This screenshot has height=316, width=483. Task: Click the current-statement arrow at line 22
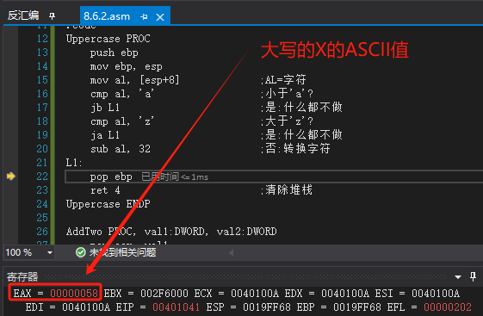point(11,177)
